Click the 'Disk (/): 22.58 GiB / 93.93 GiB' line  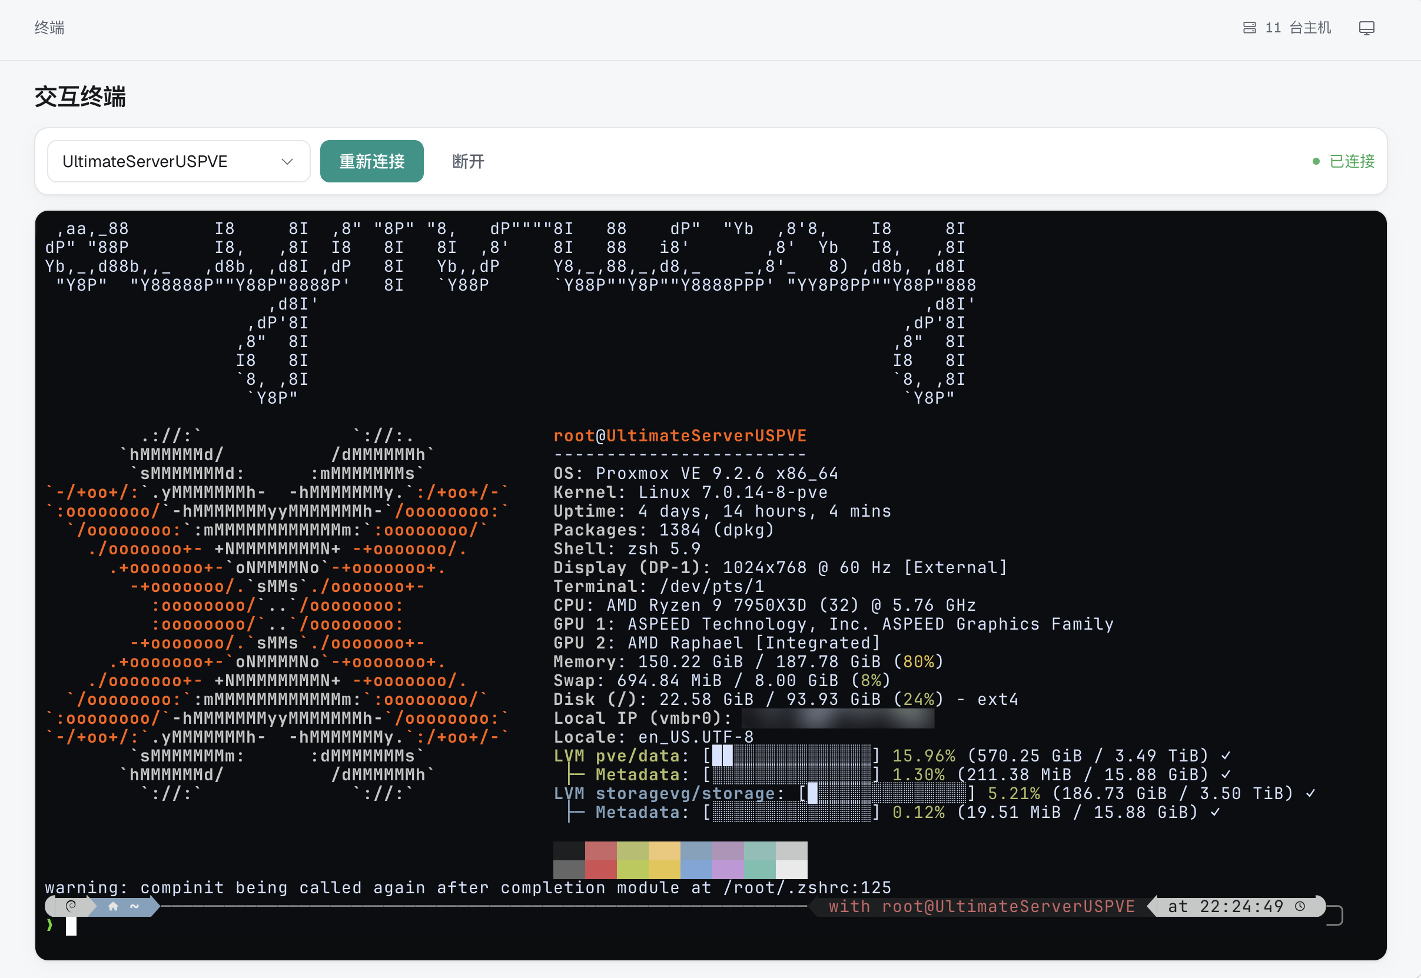786,700
